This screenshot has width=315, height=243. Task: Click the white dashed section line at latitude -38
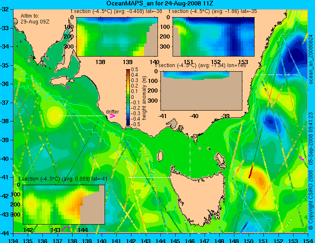coord(81,116)
